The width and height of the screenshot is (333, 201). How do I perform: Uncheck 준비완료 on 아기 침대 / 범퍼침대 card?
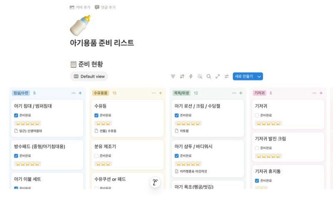pyautogui.click(x=16, y=115)
